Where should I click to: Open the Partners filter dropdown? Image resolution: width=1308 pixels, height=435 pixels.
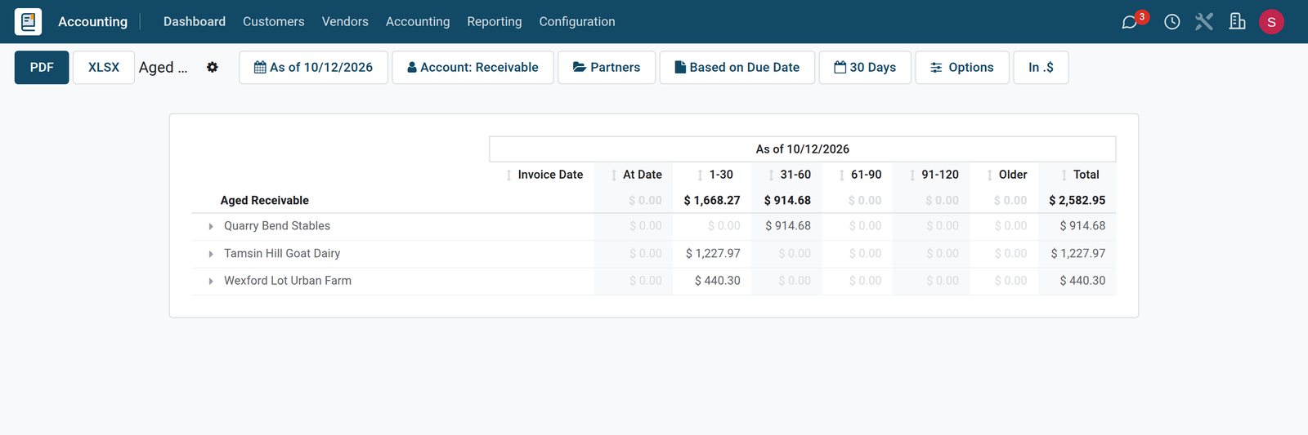click(x=607, y=67)
